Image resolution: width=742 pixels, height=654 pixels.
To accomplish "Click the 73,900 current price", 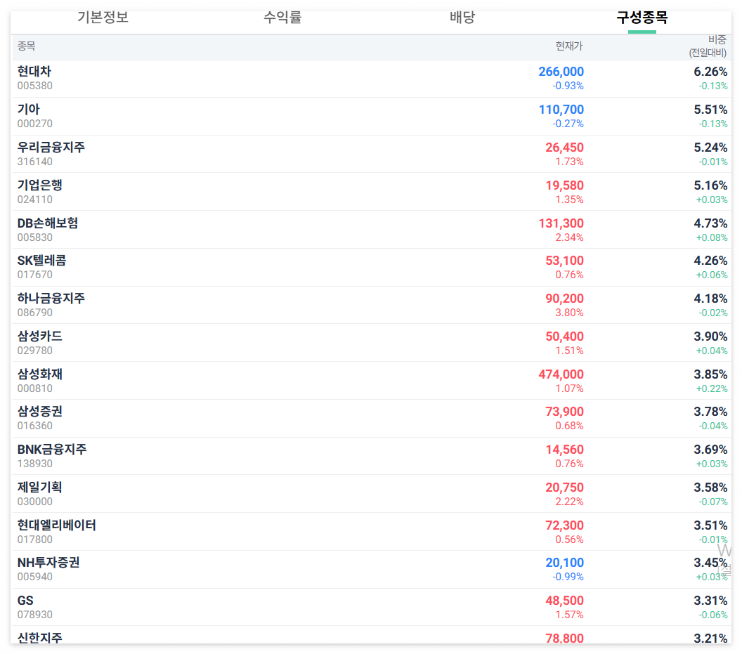I will click(x=564, y=411).
